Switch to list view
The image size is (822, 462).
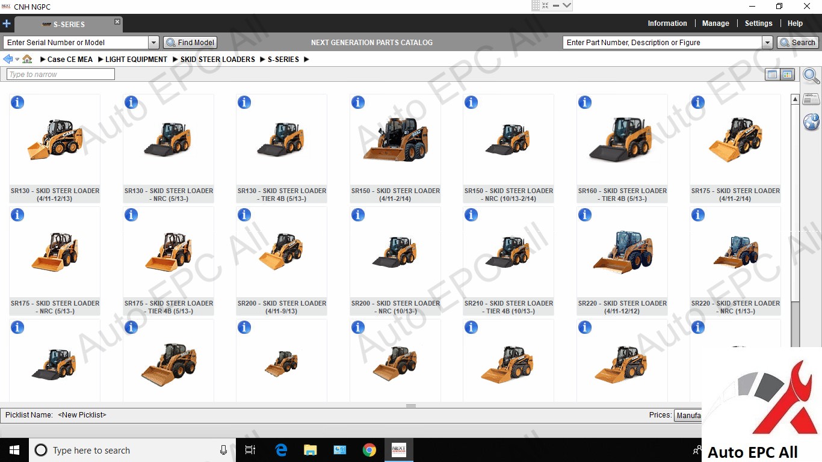click(772, 75)
